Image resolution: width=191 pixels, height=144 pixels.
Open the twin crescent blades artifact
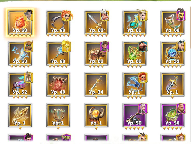click(x=58, y=23)
